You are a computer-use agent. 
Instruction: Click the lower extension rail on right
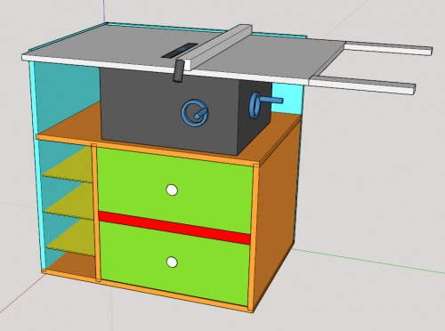(x=362, y=84)
